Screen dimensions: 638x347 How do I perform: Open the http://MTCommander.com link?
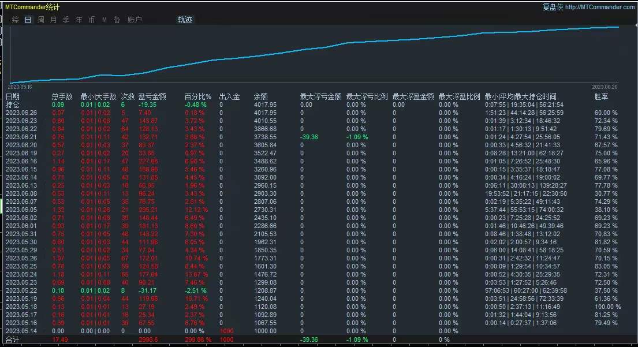pos(600,7)
